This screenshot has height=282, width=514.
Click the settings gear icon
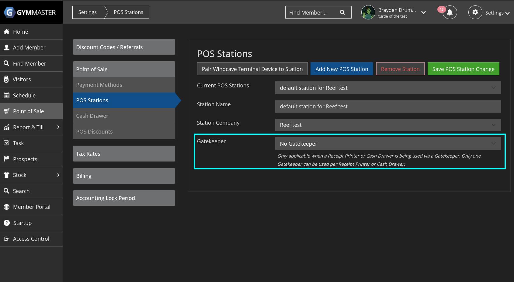[x=475, y=12]
